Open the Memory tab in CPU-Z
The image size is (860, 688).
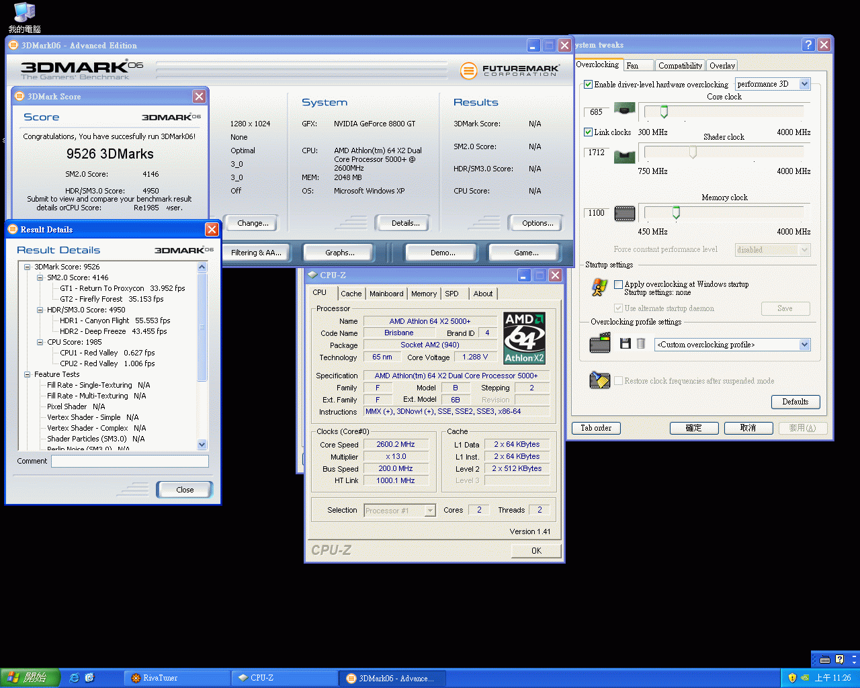(424, 294)
